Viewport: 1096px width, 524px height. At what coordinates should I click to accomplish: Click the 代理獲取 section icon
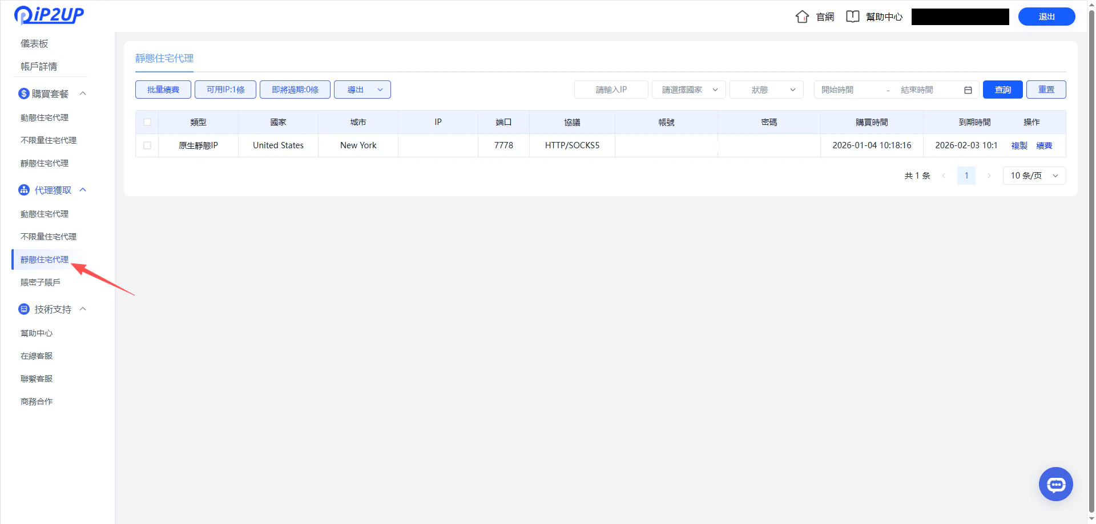pos(23,189)
